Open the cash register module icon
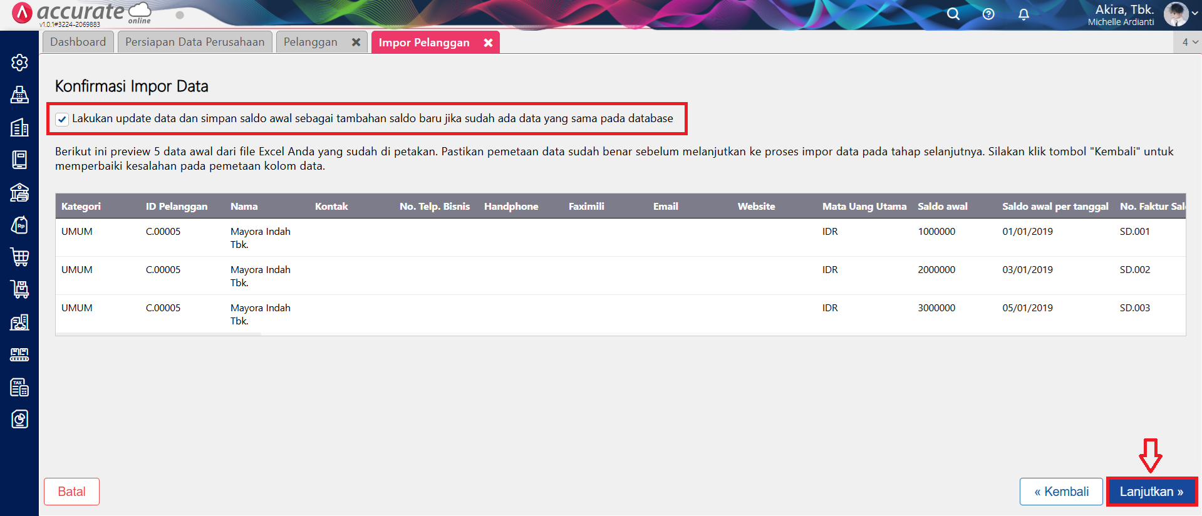Image resolution: width=1202 pixels, height=516 pixels. [x=19, y=95]
